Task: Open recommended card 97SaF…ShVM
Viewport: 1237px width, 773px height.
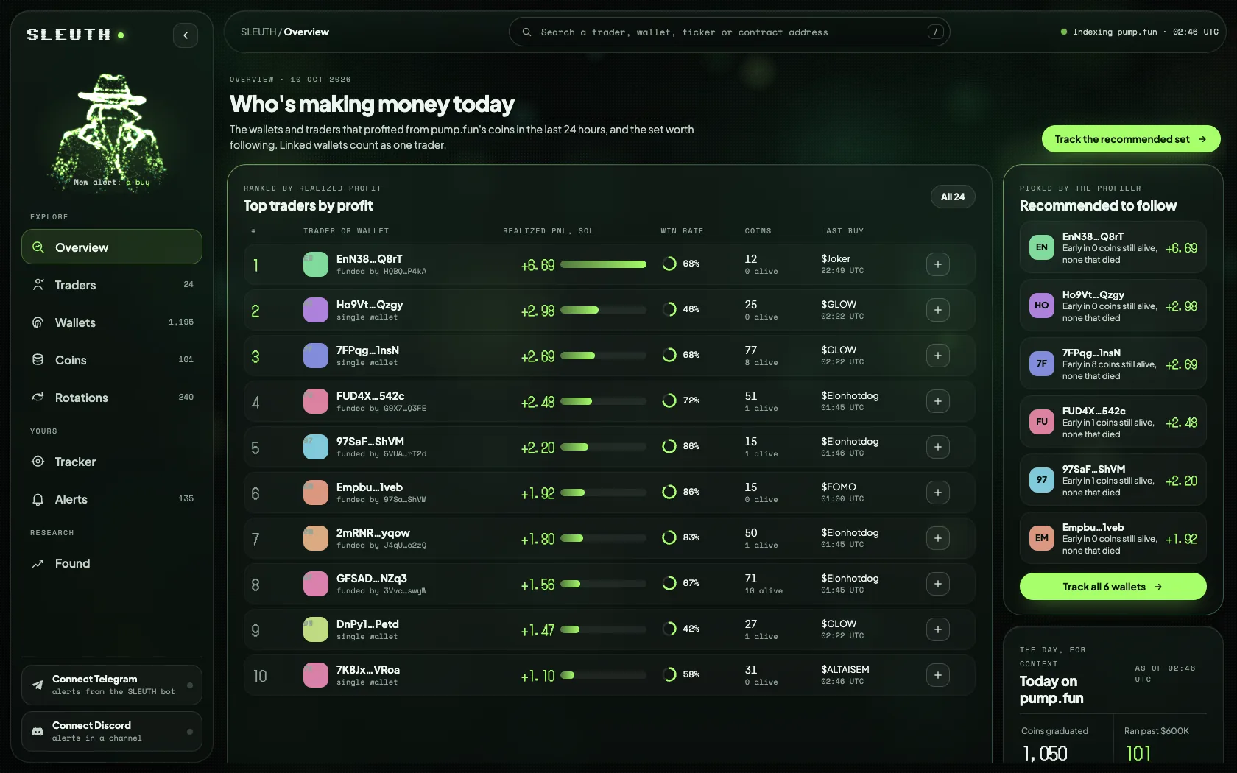Action: pos(1113,480)
